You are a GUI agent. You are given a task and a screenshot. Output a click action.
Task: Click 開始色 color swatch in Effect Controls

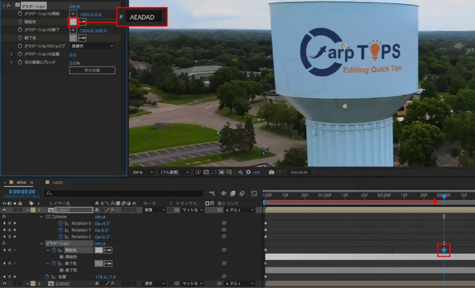[x=73, y=22]
